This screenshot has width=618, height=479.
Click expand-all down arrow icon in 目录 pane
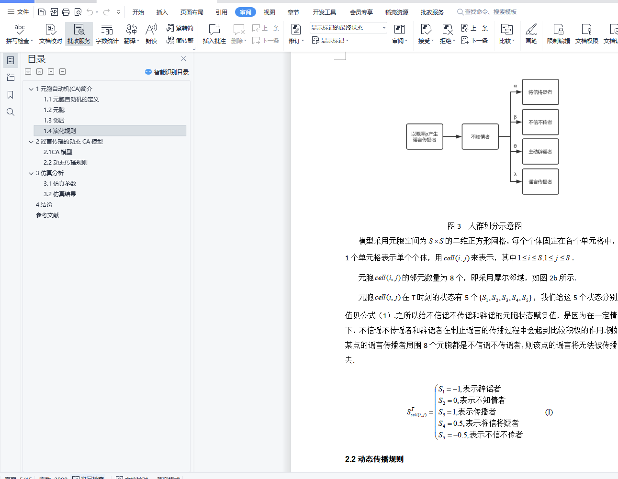pyautogui.click(x=28, y=72)
